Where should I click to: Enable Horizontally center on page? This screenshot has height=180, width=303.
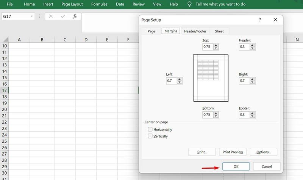tap(150, 129)
